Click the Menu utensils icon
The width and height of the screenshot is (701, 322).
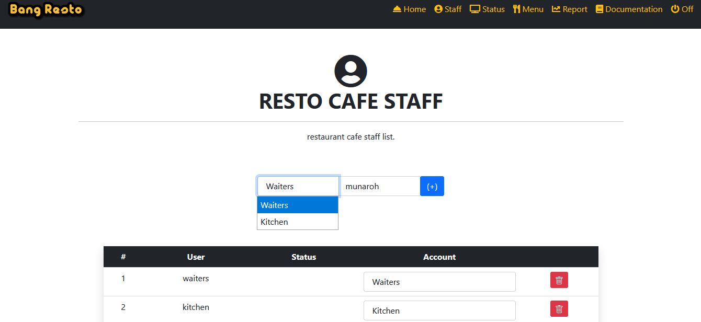coord(517,9)
